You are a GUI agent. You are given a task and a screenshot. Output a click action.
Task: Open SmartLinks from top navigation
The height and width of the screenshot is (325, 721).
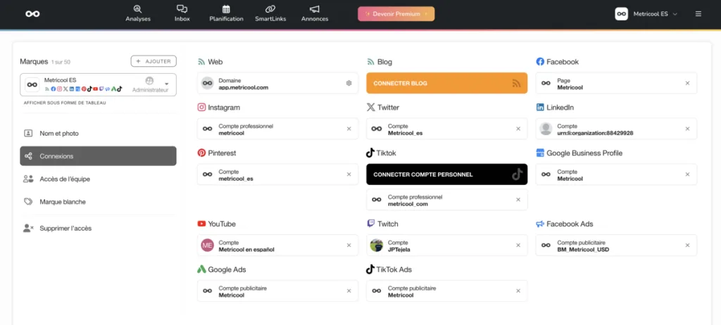tap(270, 14)
